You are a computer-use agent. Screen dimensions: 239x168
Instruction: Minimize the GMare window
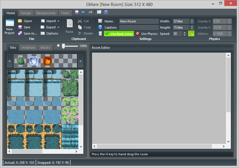pyautogui.click(x=213, y=3)
